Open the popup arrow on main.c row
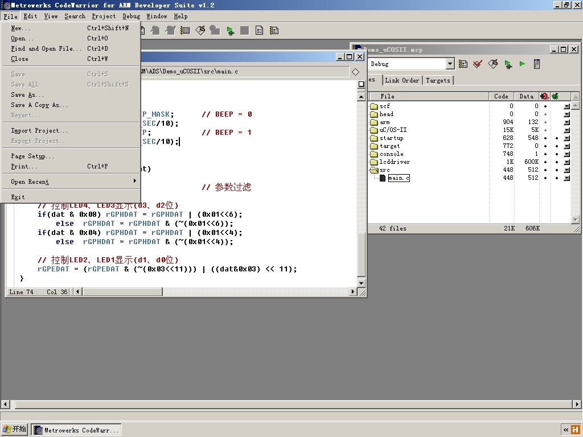 click(566, 178)
